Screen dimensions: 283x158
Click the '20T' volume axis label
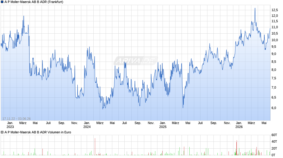click(274, 148)
